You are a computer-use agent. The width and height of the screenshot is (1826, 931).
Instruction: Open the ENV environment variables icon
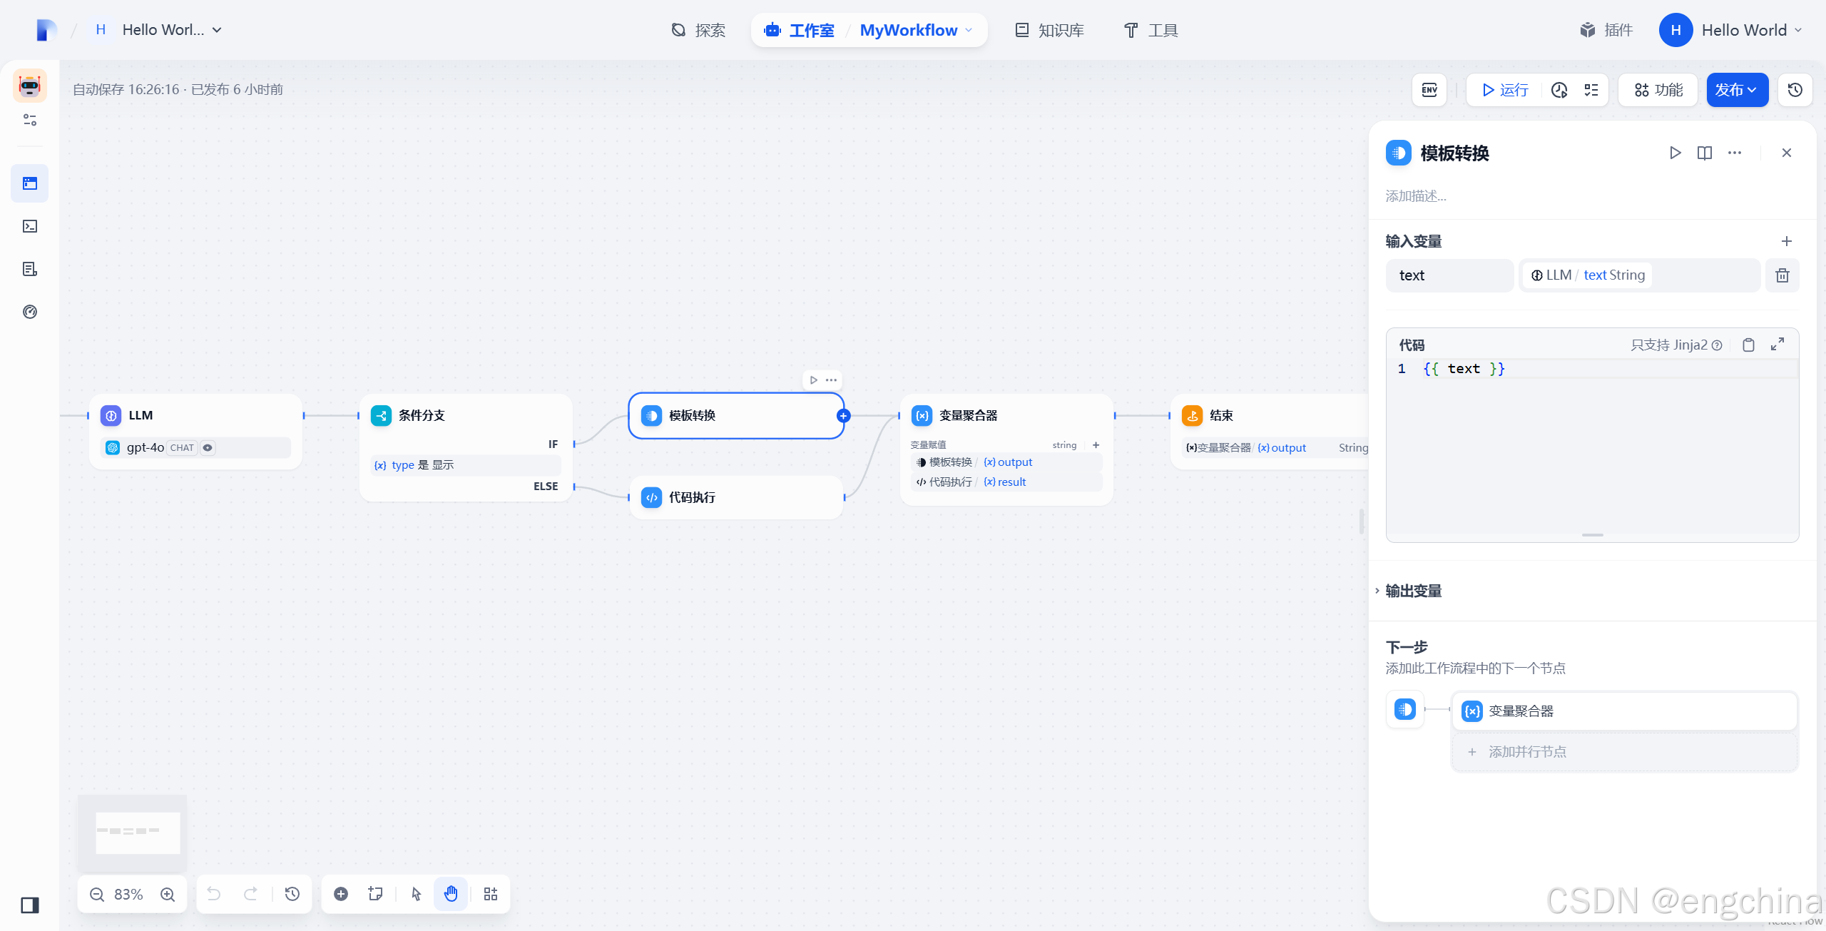click(x=1429, y=90)
